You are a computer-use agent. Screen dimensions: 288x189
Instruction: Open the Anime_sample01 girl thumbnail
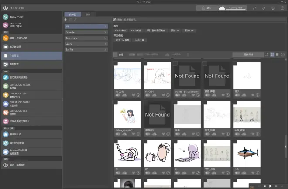click(127, 114)
